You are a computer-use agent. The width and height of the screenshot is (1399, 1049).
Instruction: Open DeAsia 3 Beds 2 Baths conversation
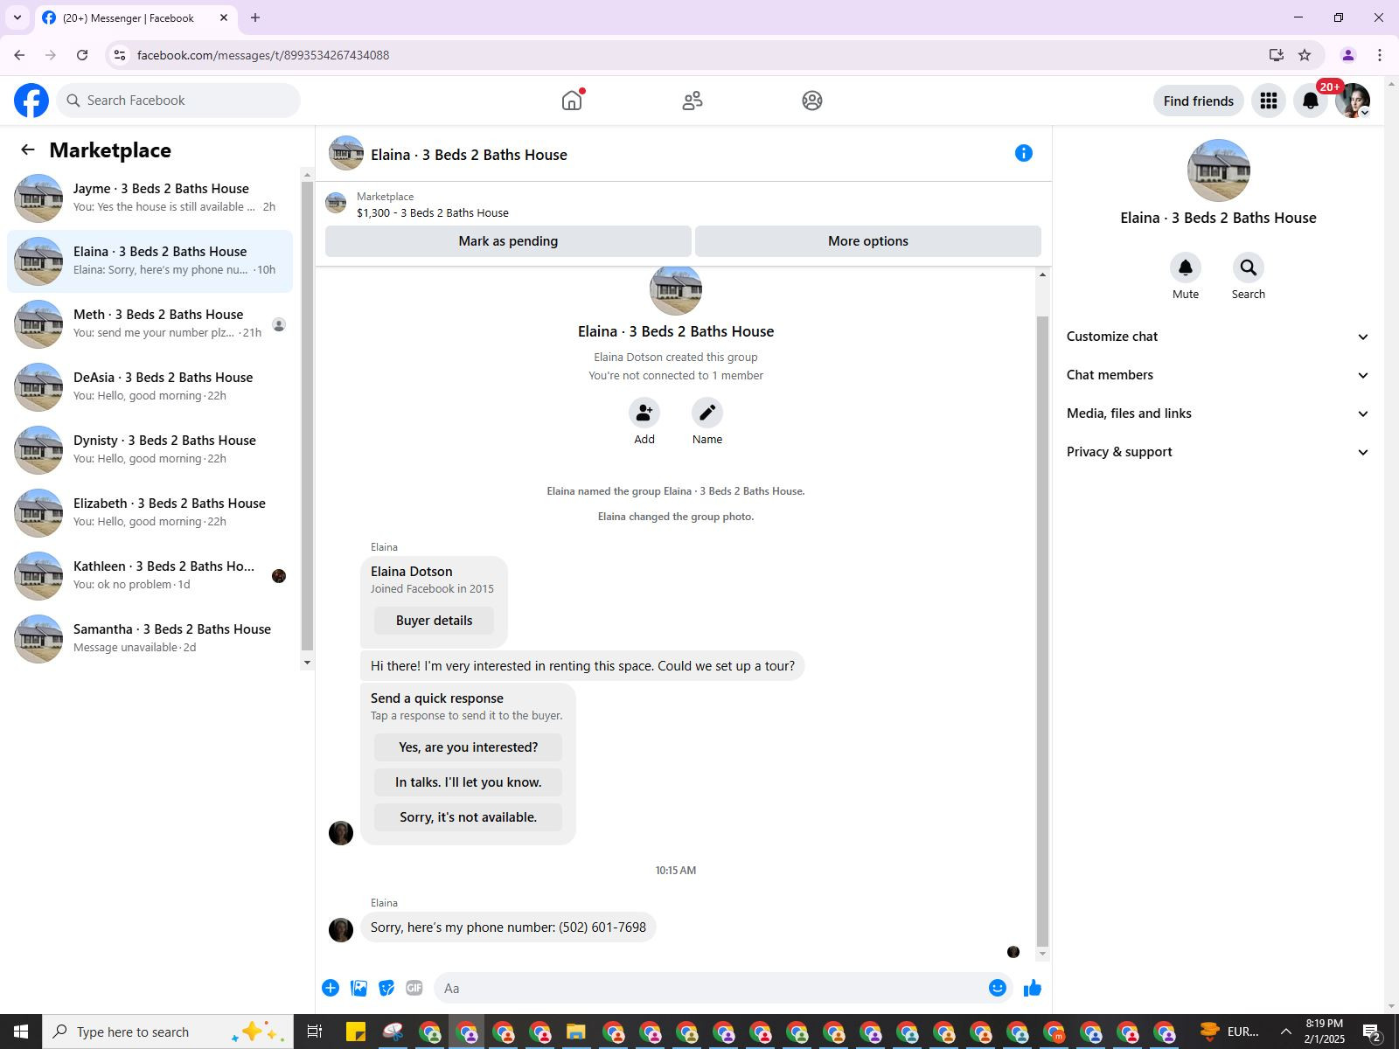pyautogui.click(x=150, y=387)
